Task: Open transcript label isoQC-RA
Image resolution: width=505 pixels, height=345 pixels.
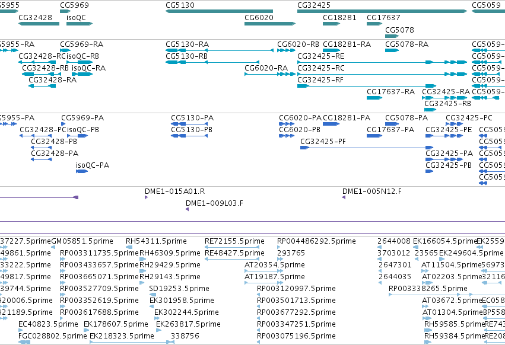Action: (88, 68)
